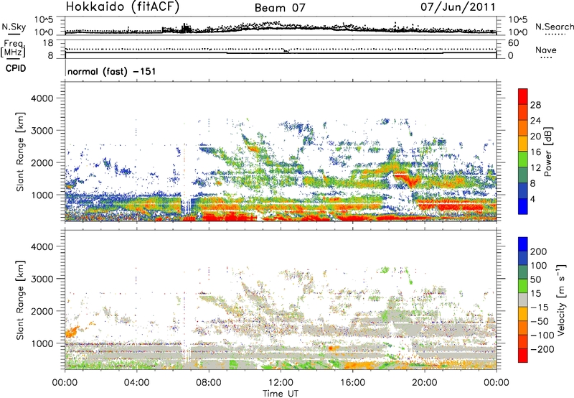Click the orange velocity patch near 00:00 at 1300 km
The width and height of the screenshot is (574, 398).
[x=71, y=332]
